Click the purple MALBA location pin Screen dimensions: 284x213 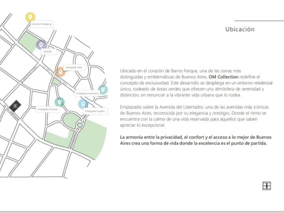point(41,45)
